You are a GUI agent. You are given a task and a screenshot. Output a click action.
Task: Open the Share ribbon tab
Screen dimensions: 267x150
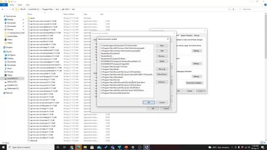click(20, 5)
